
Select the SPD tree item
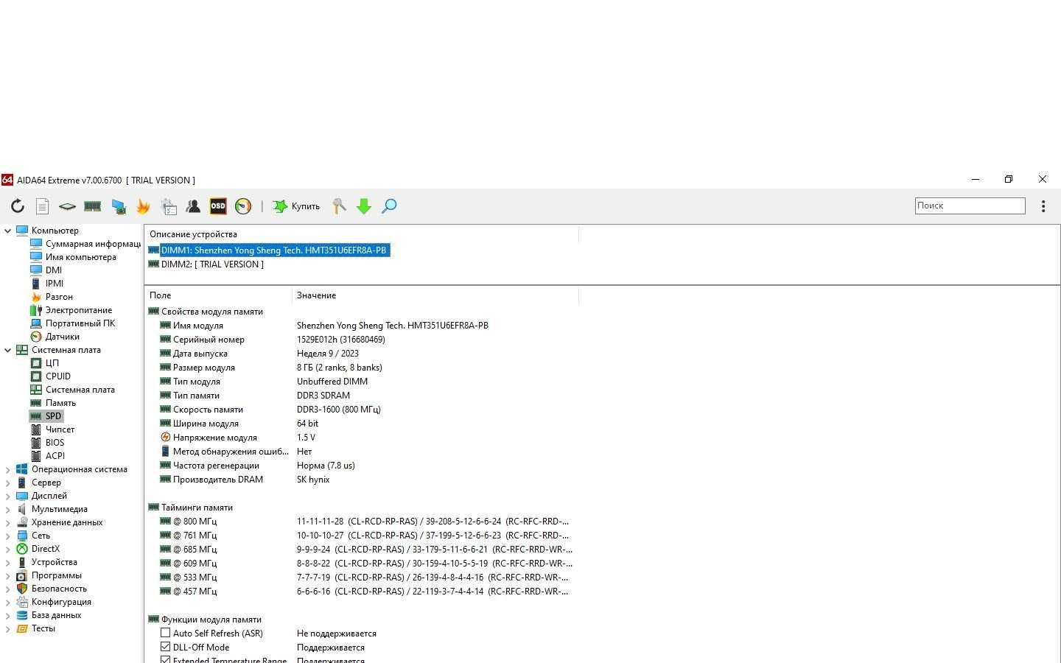click(x=46, y=416)
